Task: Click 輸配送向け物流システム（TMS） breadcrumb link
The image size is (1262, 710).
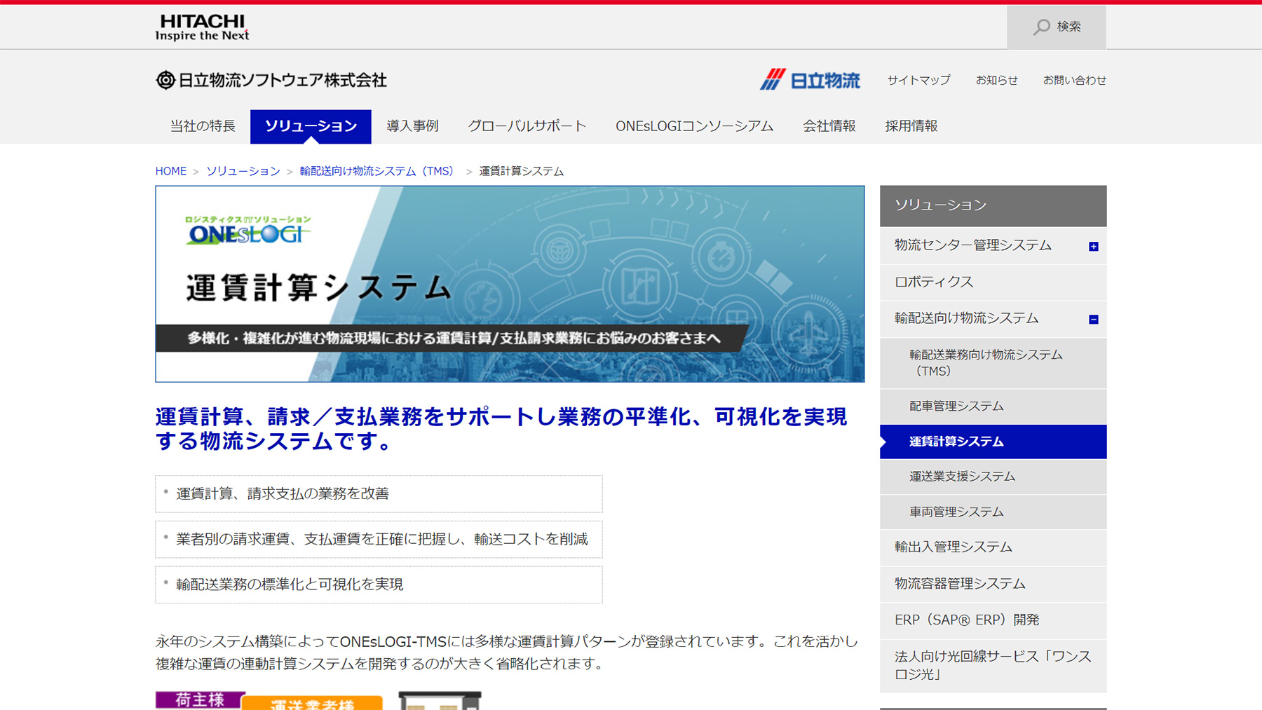Action: (x=377, y=171)
